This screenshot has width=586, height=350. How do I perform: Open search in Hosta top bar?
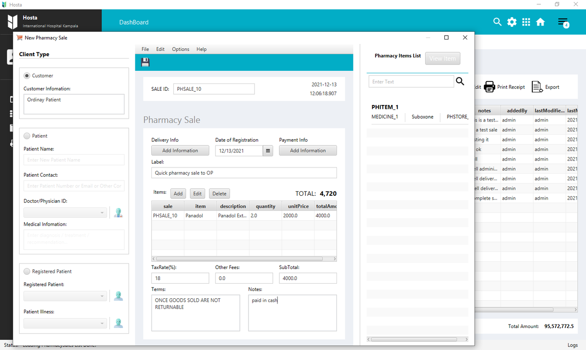coord(497,22)
